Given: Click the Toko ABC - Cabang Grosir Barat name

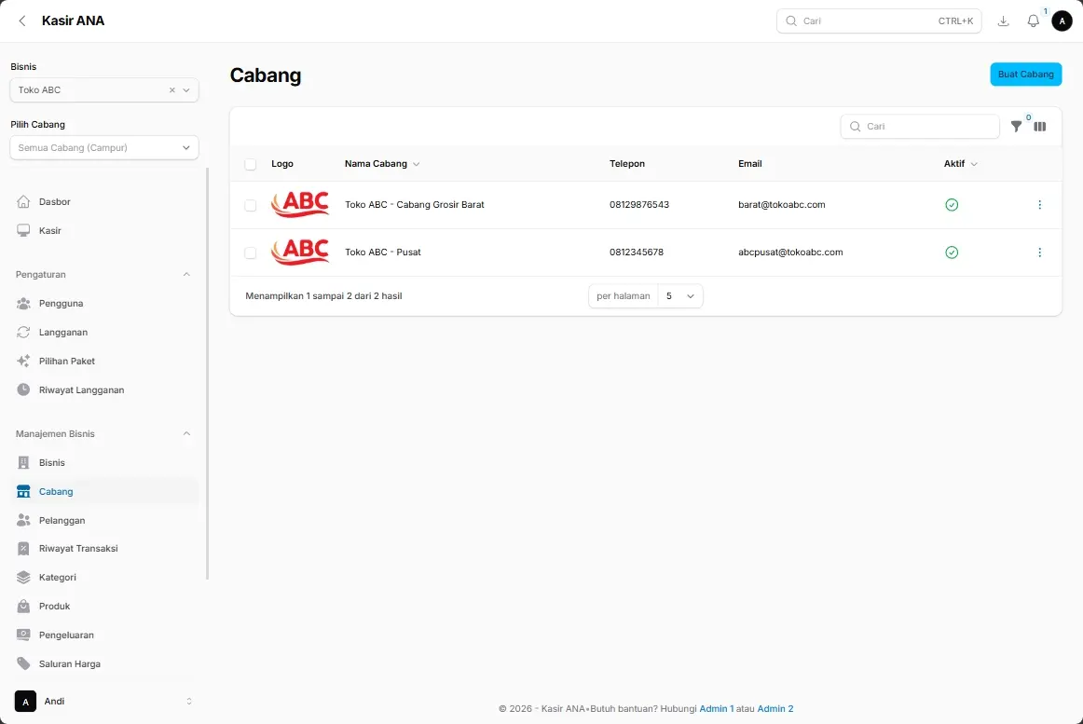Looking at the screenshot, I should (415, 204).
